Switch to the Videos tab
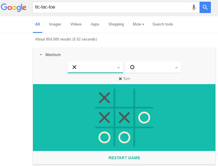The height and width of the screenshot is (166, 218). point(76,24)
